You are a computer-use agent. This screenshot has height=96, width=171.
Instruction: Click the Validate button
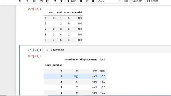pos(137,1)
